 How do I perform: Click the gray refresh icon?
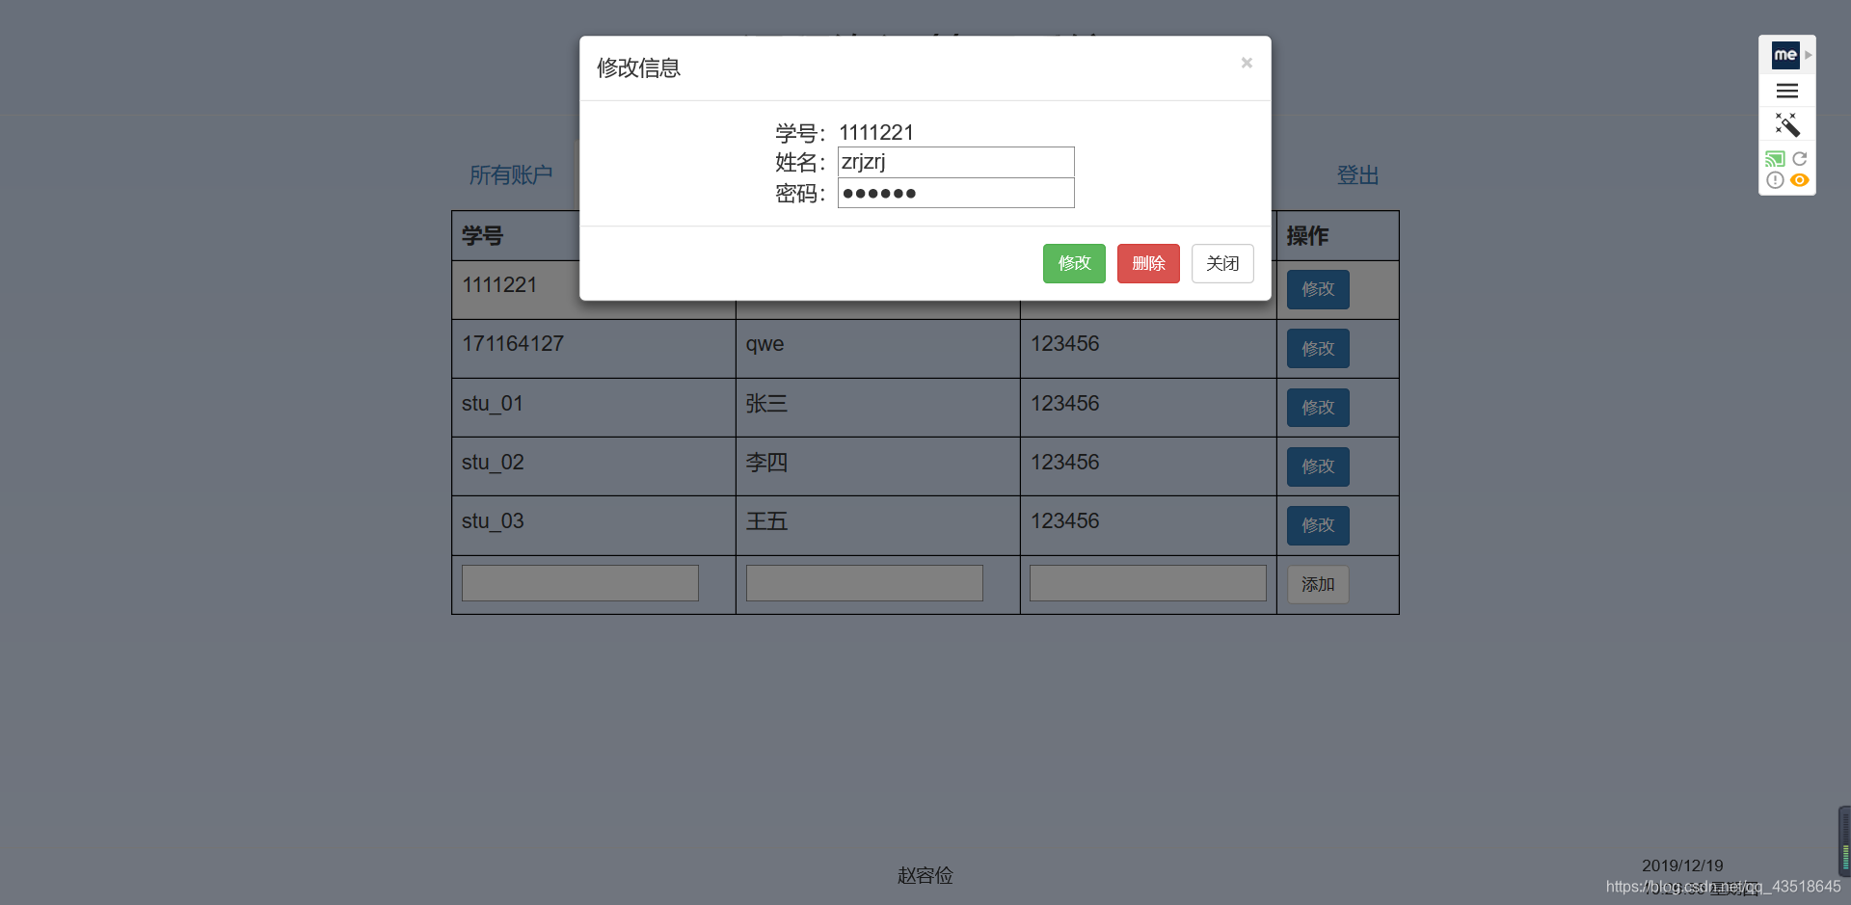coord(1800,159)
